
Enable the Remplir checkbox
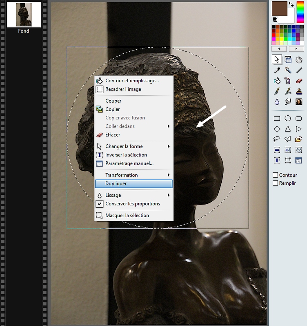coord(275,183)
